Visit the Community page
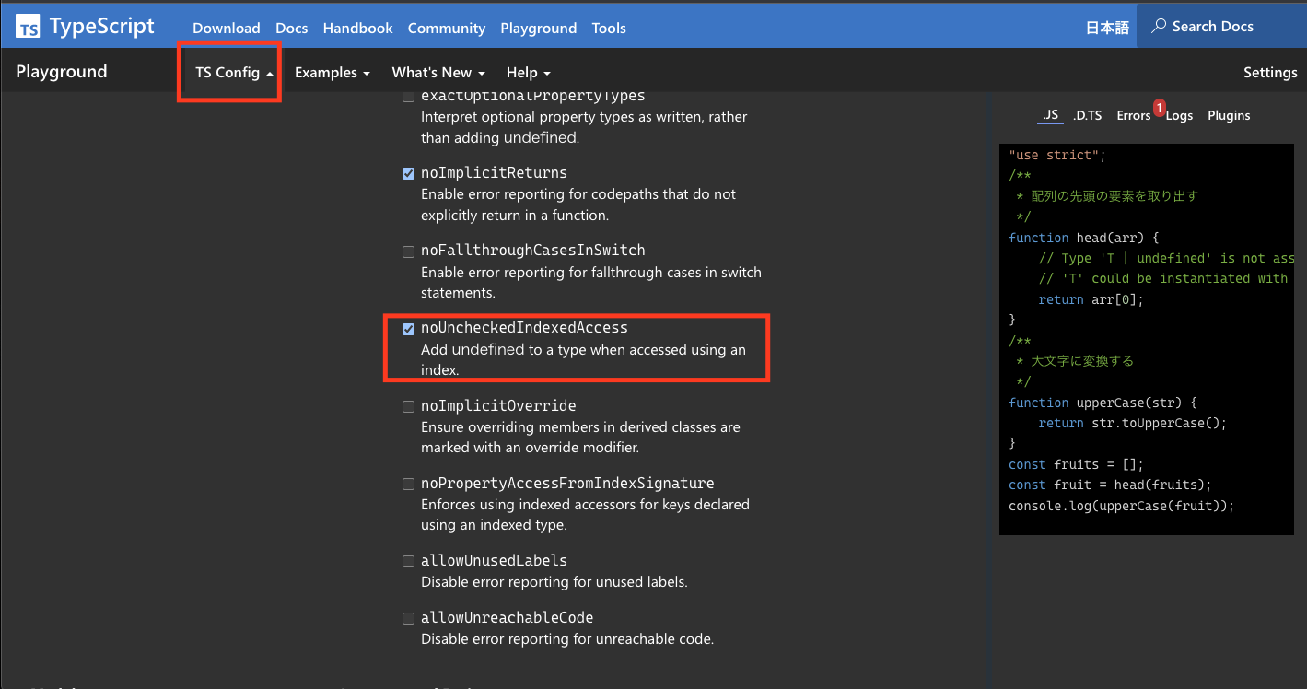The height and width of the screenshot is (689, 1307). click(x=447, y=28)
